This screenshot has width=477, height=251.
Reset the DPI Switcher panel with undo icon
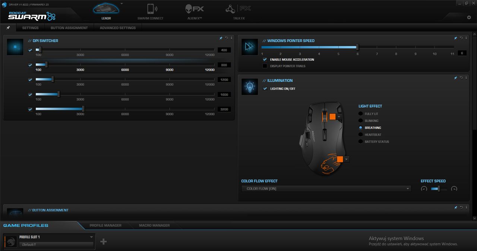point(226,38)
